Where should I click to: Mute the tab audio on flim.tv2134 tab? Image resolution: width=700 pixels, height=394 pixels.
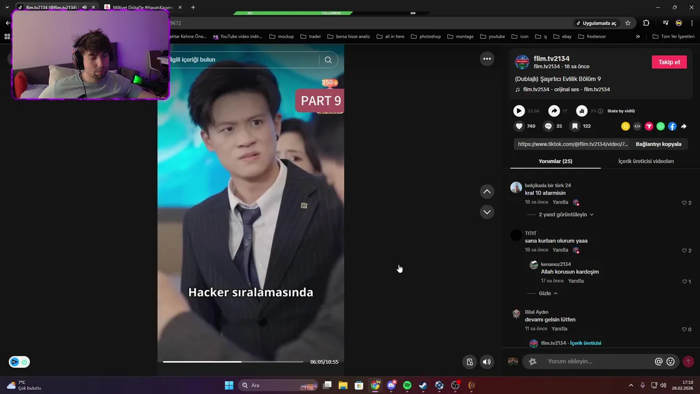click(x=84, y=7)
